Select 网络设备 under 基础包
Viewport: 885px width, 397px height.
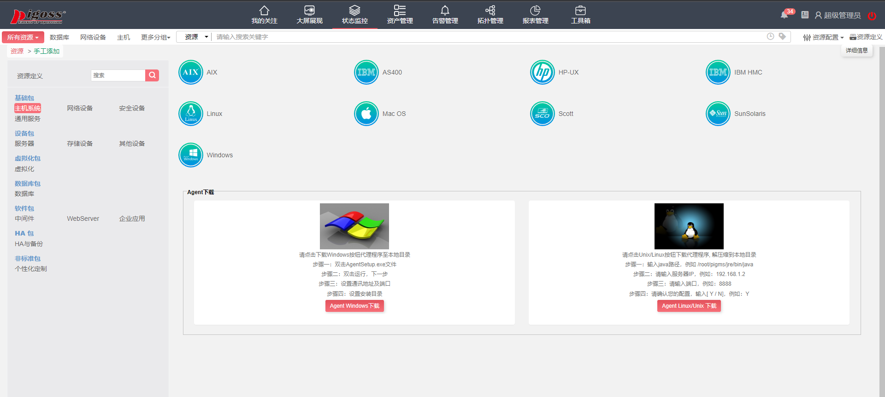[80, 108]
